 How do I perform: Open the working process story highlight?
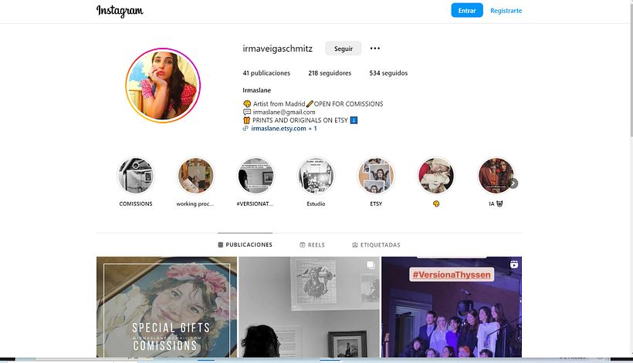click(195, 176)
